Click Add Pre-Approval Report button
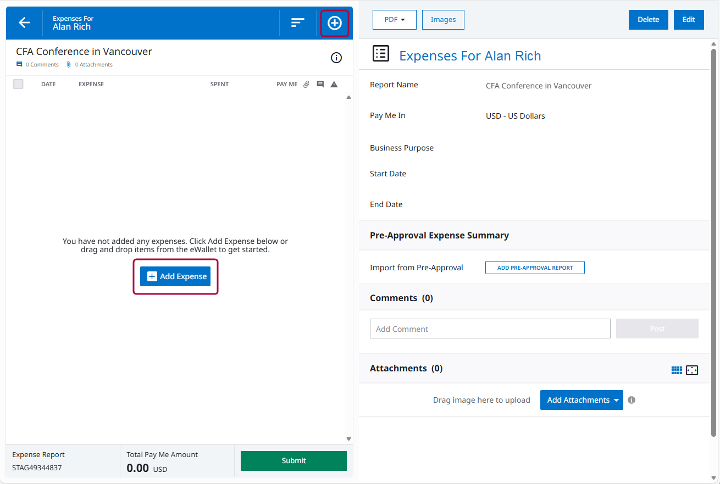 point(535,268)
